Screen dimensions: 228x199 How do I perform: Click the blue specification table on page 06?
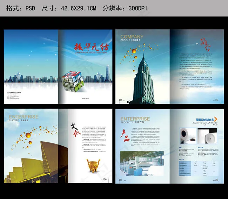199,168
